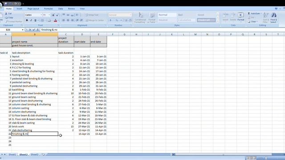
Task: Click the Cut scissors icon
Action: [x=6, y=14]
